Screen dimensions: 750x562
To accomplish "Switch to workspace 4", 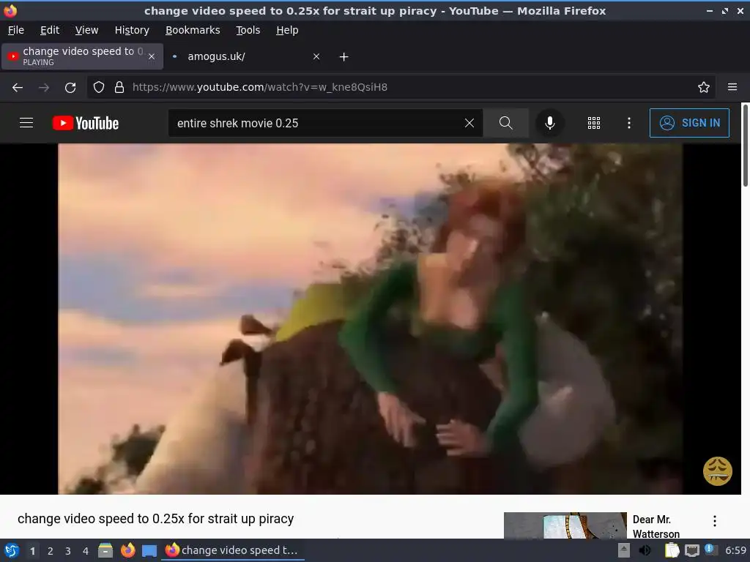I will pos(86,551).
